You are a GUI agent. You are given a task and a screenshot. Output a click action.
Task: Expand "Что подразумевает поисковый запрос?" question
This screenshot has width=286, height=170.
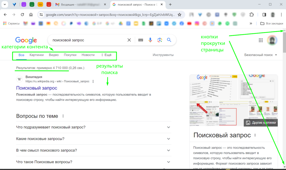[94, 127]
